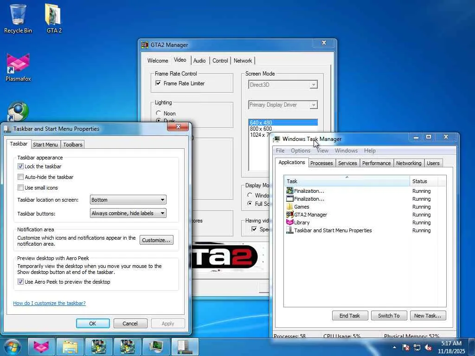Viewport: 475px width, 356px height.
Task: Click Cancel in Taskbar Properties
Action: (x=130, y=323)
